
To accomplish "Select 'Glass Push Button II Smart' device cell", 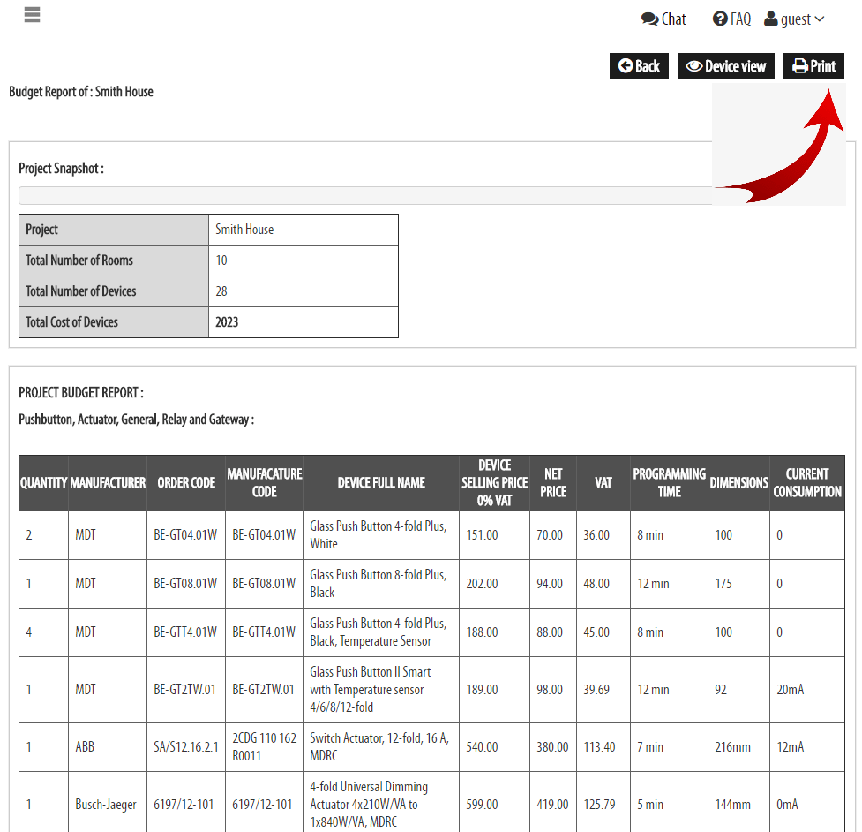I will coord(381,690).
